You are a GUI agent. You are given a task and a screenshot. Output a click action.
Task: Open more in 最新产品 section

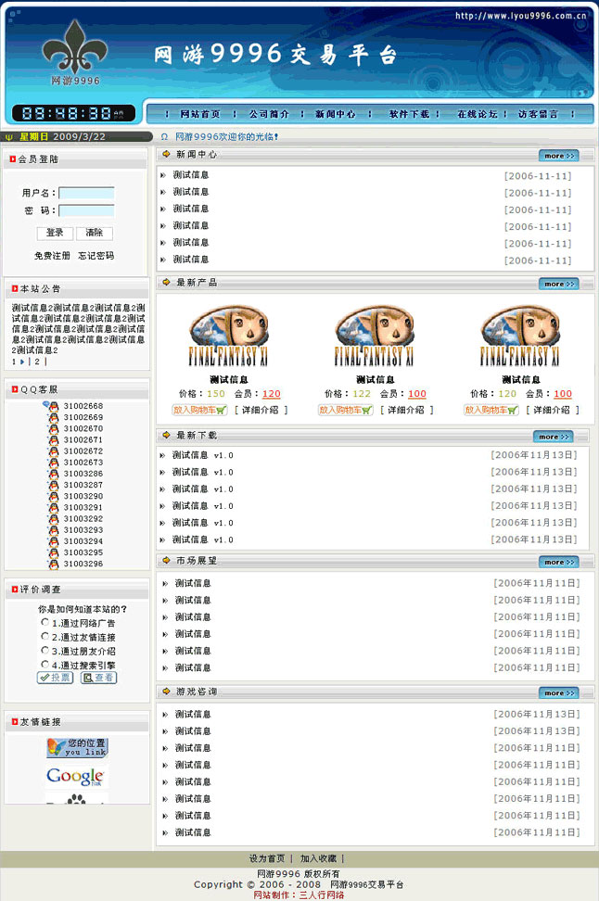[x=559, y=284]
